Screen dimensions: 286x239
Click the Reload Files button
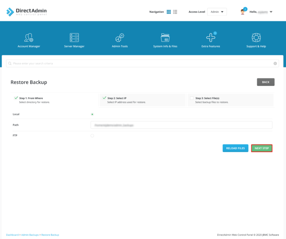235,148
